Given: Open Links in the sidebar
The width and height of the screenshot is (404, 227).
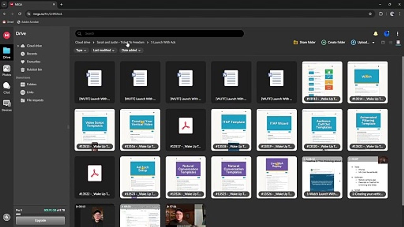Looking at the screenshot, I should (x=27, y=92).
